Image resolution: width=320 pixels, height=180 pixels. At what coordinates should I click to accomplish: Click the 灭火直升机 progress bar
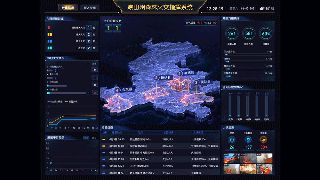point(248,55)
